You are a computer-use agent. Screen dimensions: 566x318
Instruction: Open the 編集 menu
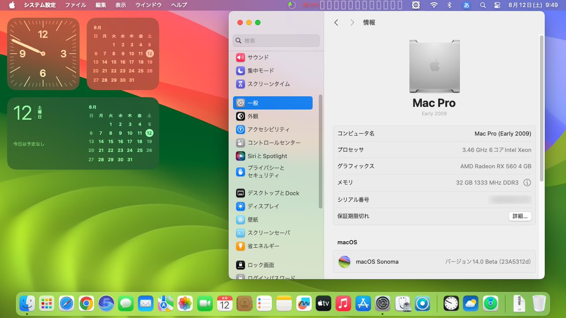(101, 5)
